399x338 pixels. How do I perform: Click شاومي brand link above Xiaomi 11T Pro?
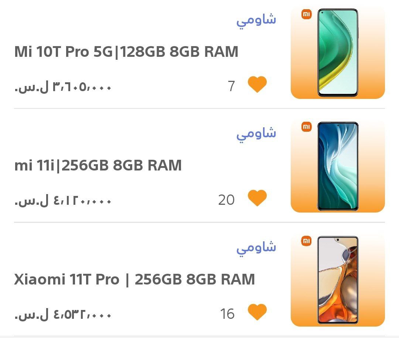(x=256, y=248)
